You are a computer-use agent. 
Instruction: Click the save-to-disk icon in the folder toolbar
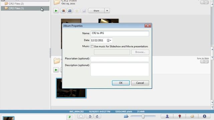pyautogui.click(x=84, y=11)
